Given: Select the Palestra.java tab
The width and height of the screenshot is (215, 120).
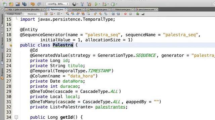Looking at the screenshot, I should tap(57, 10).
